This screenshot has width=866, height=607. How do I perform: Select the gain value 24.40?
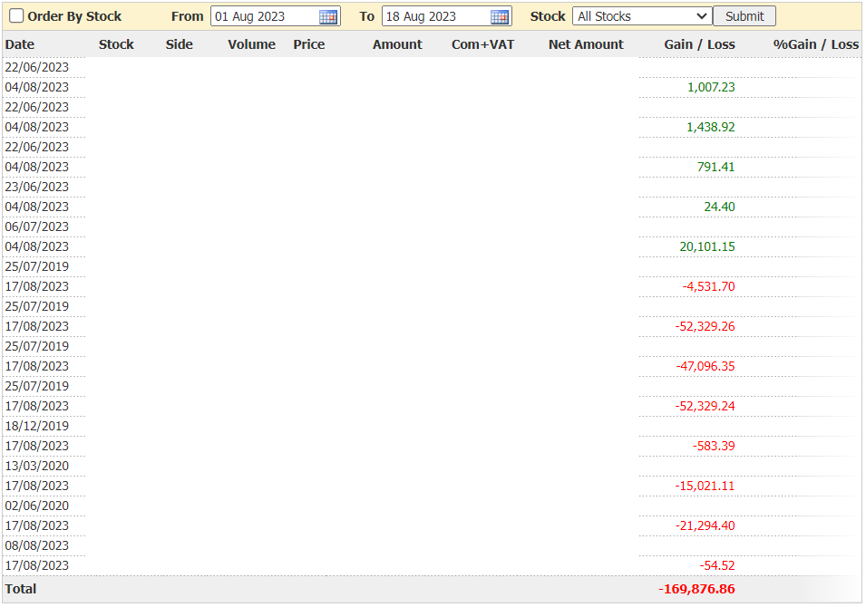point(720,207)
